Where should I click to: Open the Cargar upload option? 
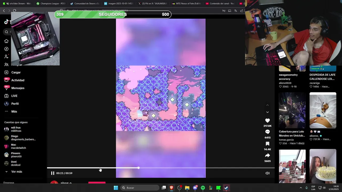pyautogui.click(x=13, y=73)
